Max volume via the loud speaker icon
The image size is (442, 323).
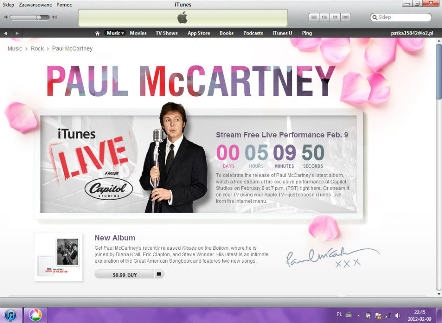tap(54, 17)
